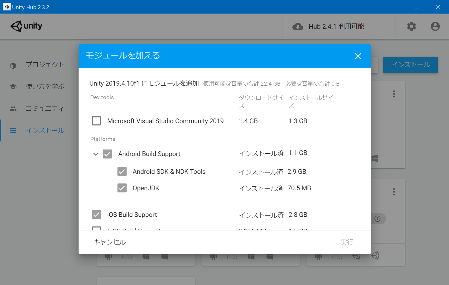
Task: Click the '1.1 GB' size for Android Build Support
Action: point(298,153)
